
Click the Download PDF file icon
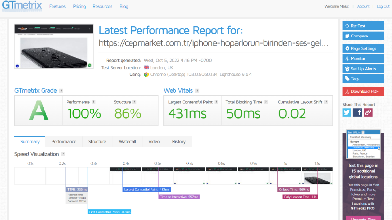347,92
